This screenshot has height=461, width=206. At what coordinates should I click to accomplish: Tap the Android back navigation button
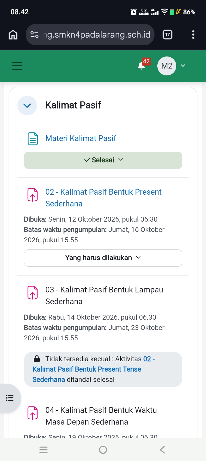coord(162,450)
